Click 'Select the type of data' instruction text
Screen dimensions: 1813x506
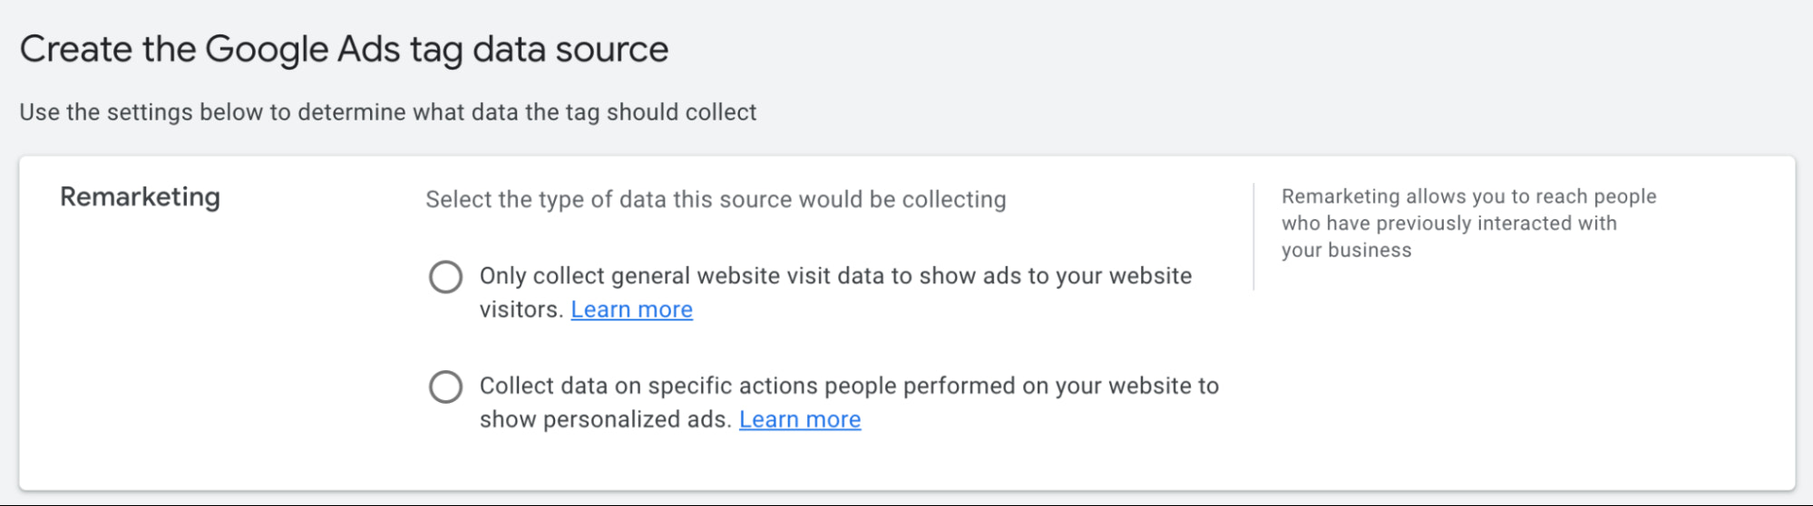coord(716,199)
